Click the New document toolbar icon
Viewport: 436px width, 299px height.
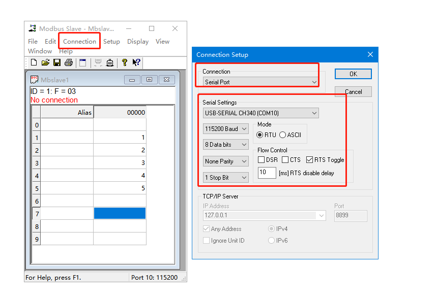coord(34,62)
